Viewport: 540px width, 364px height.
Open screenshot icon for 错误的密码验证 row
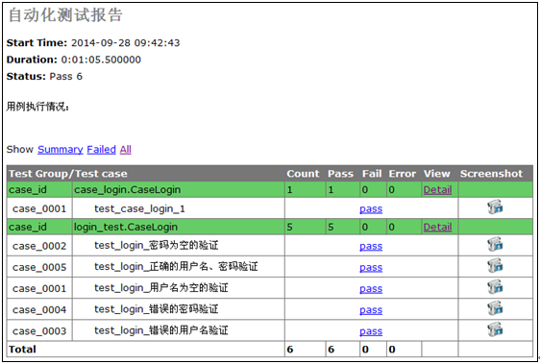pos(495,308)
